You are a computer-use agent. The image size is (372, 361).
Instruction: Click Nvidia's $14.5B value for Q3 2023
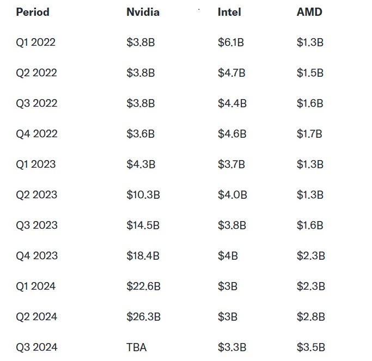point(143,225)
